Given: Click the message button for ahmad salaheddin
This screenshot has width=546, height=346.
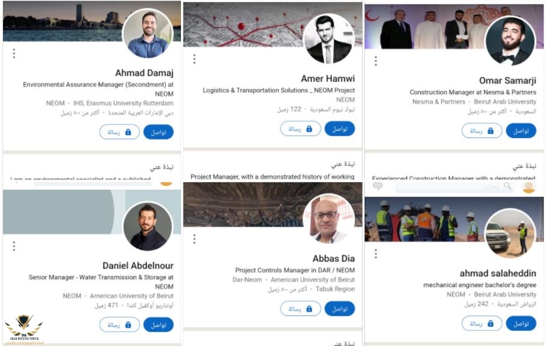Looking at the screenshot, I should click(481, 323).
